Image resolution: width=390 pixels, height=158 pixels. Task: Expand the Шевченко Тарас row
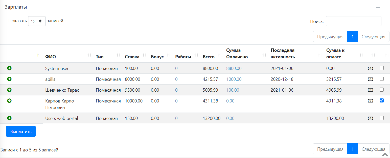9,90
